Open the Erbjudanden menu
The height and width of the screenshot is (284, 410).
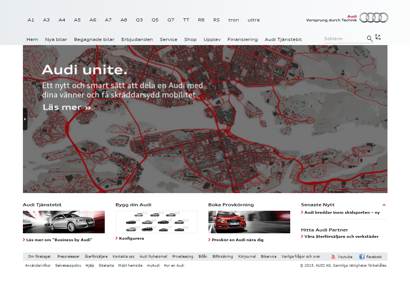[x=137, y=39]
